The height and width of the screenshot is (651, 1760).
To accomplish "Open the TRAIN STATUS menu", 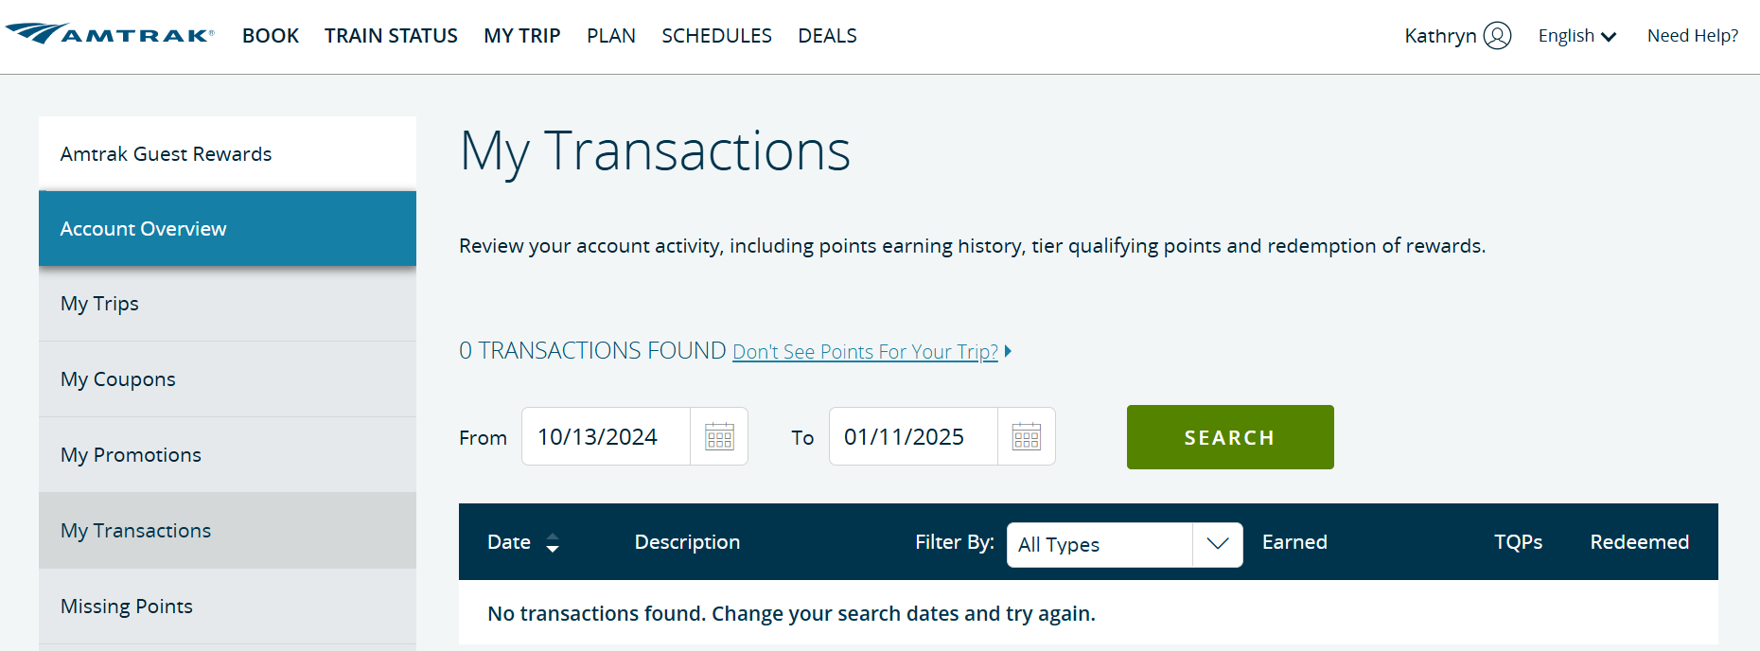I will point(391,35).
